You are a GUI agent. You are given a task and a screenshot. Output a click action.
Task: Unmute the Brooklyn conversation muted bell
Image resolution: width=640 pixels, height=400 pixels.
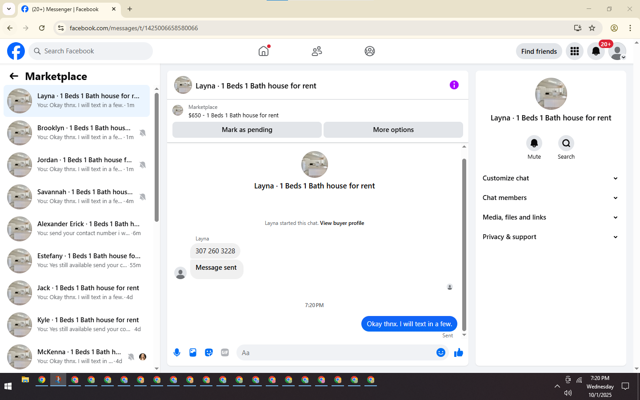(143, 133)
